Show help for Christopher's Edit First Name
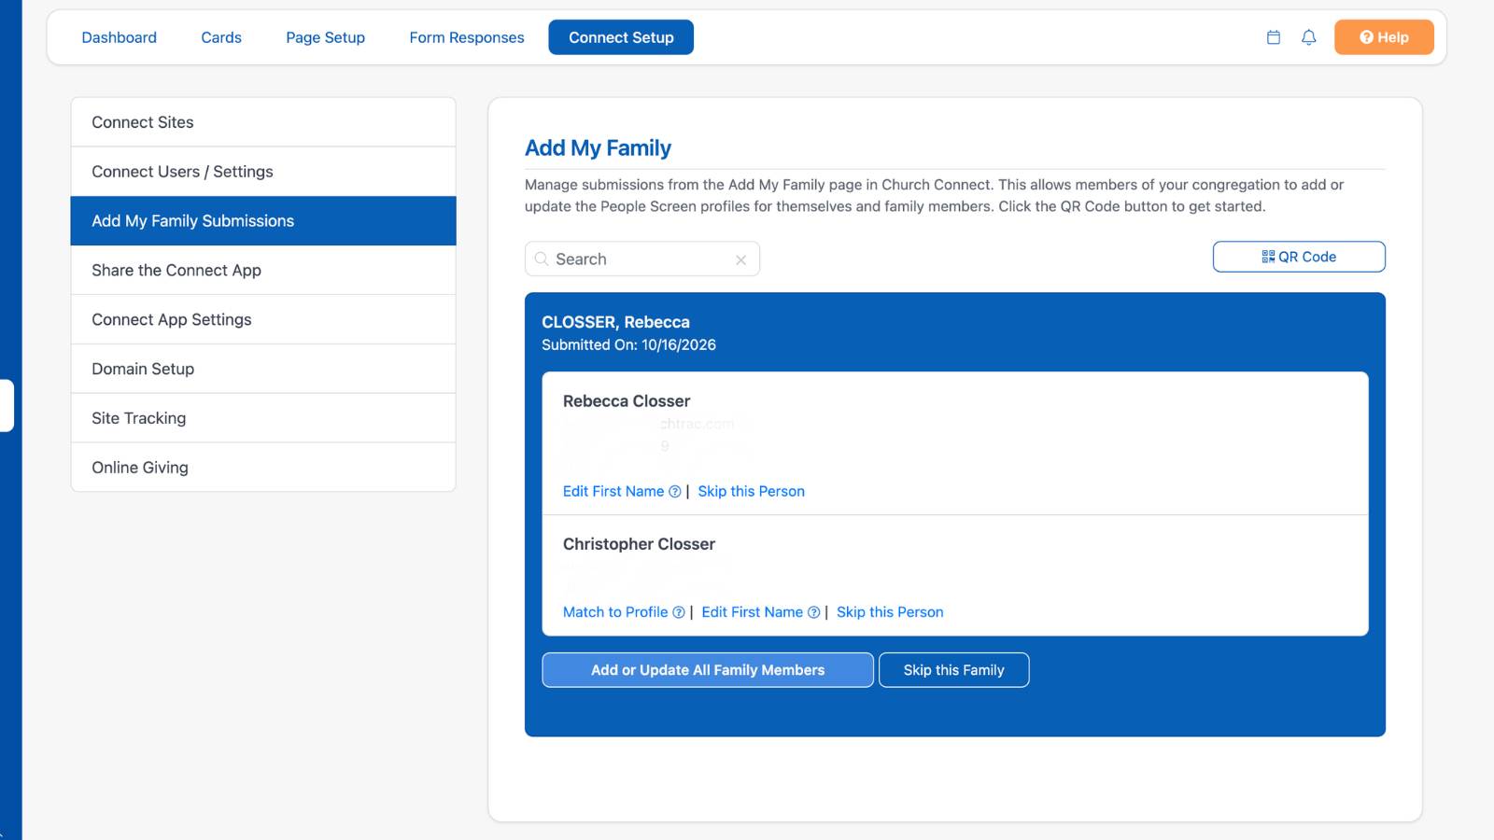 pyautogui.click(x=813, y=612)
